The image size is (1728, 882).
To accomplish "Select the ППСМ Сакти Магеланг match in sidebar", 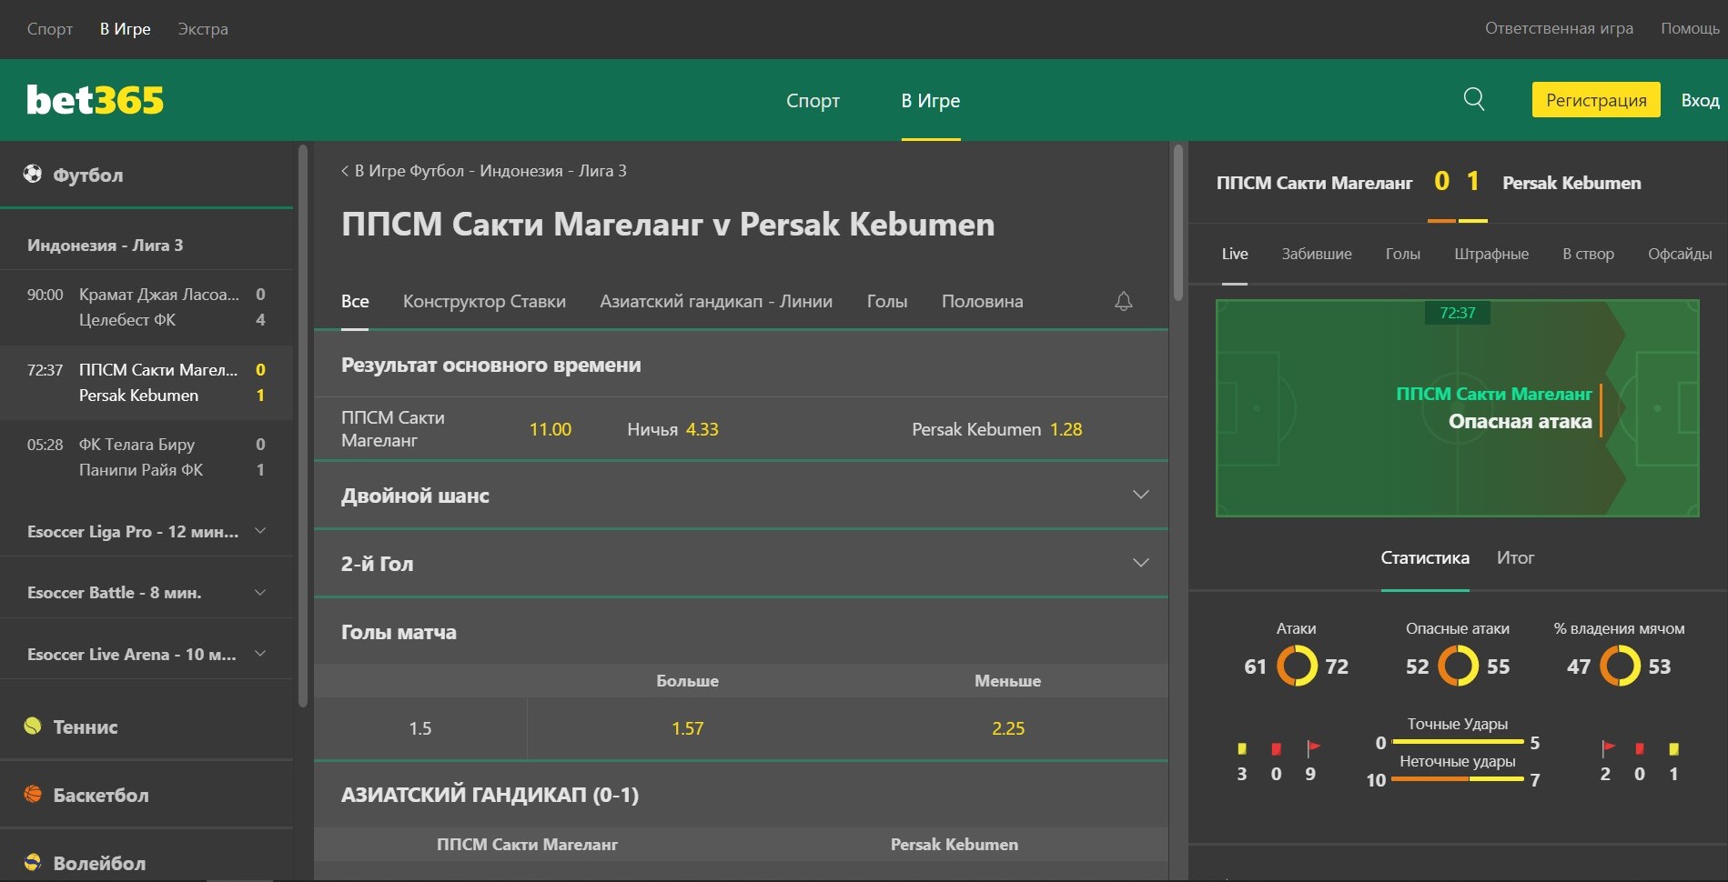I will pyautogui.click(x=147, y=383).
